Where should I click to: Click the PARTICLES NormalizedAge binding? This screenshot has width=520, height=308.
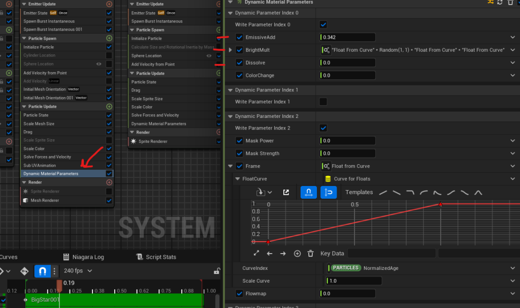[363, 268]
